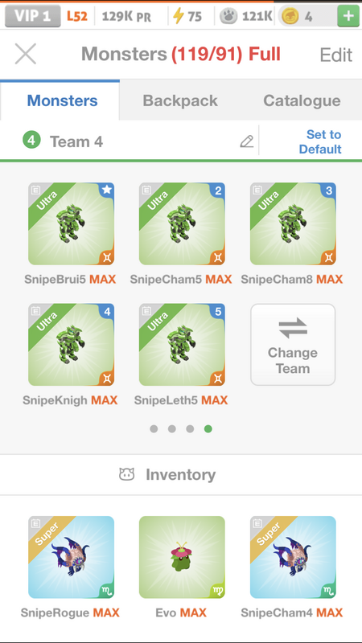Open the SnipeRogue Super monster card

72,557
